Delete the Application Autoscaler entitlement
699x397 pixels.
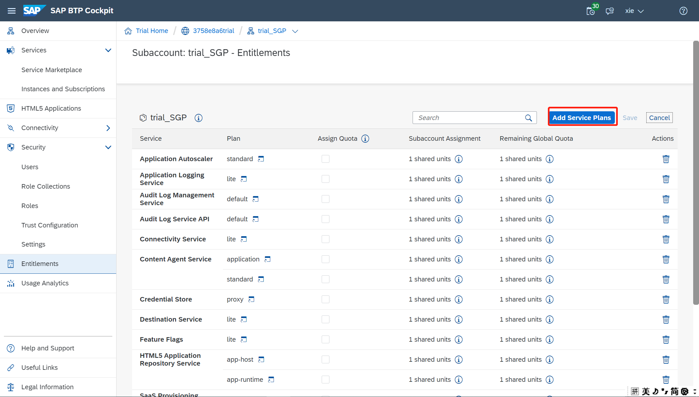666,159
